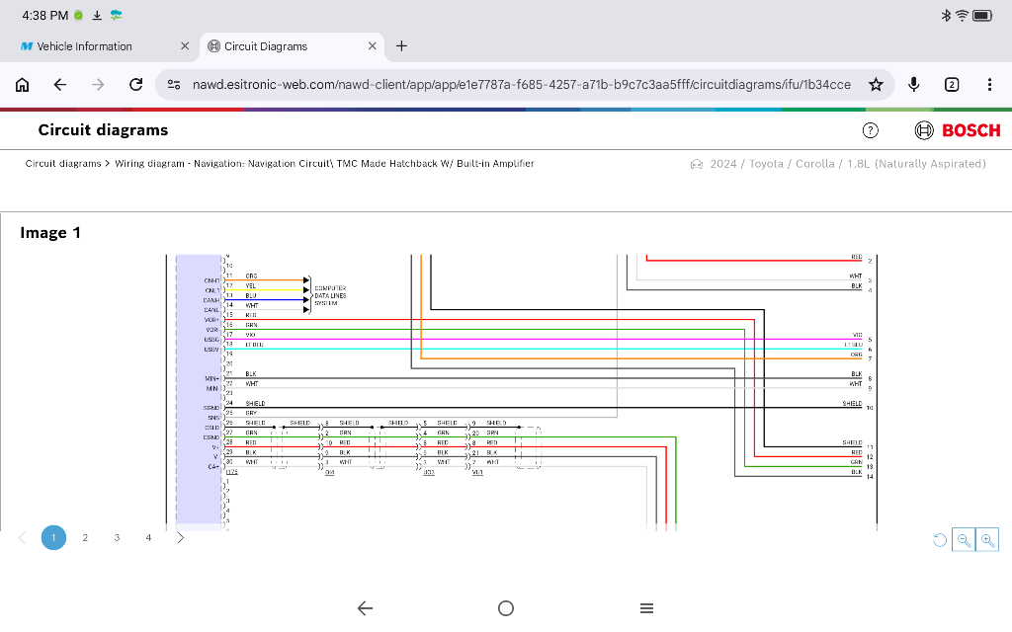Tap the Android back navigation button
1012x632 pixels.
click(x=365, y=608)
